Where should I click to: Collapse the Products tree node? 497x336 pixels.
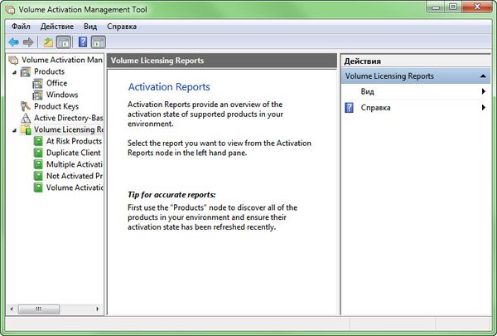(14, 72)
